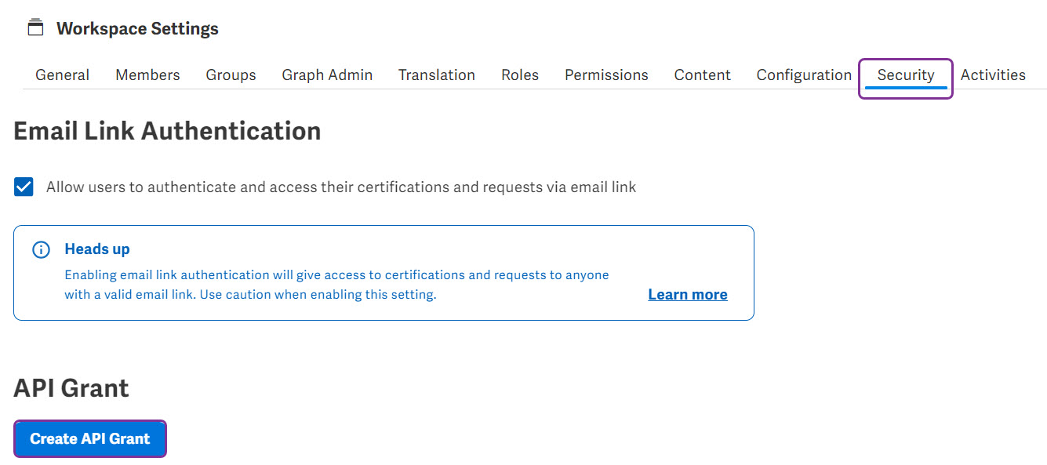Click the Workspace Settings title text
Screen dimensions: 1047x465
tap(136, 27)
